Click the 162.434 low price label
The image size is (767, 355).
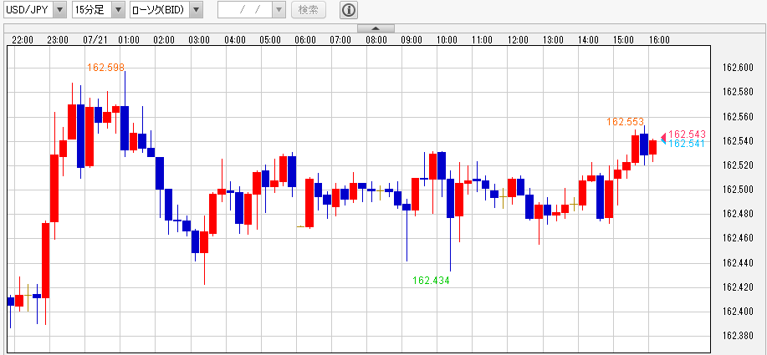tap(431, 281)
